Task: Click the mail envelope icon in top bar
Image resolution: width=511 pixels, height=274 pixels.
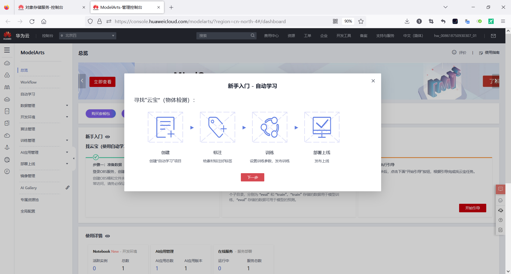Action: (493, 36)
